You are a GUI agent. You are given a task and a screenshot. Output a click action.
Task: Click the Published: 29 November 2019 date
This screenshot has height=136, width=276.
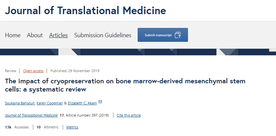pyautogui.click(x=75, y=71)
